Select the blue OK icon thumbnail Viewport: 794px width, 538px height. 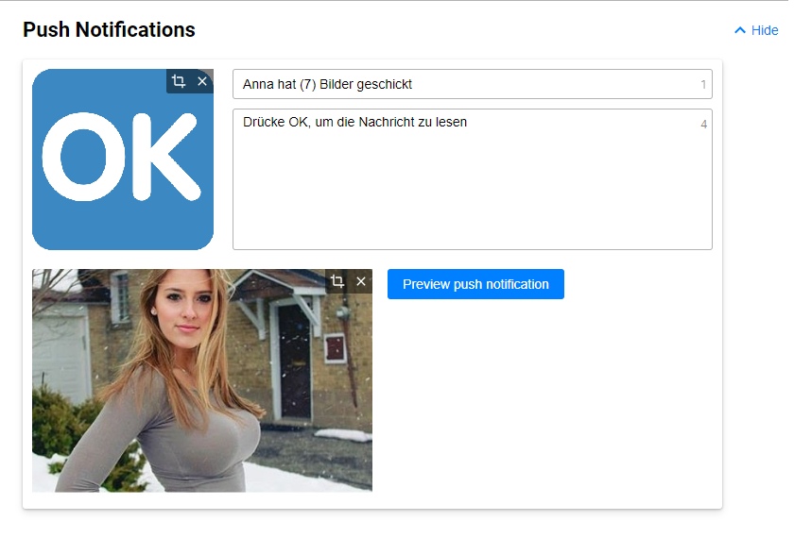pos(123,160)
